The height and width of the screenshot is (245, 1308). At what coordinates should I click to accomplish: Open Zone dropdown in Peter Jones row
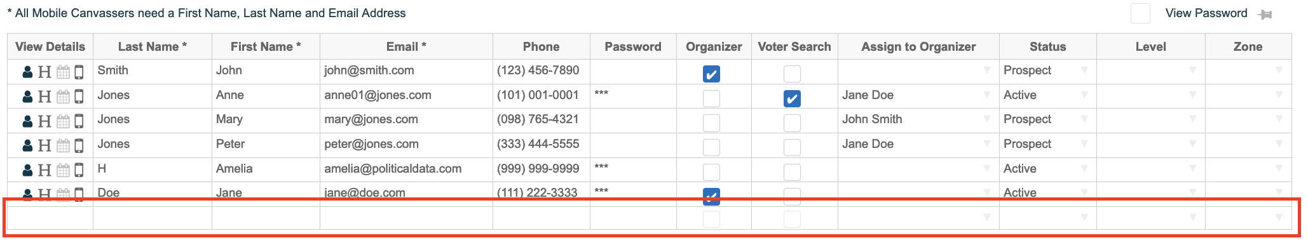click(x=1248, y=144)
